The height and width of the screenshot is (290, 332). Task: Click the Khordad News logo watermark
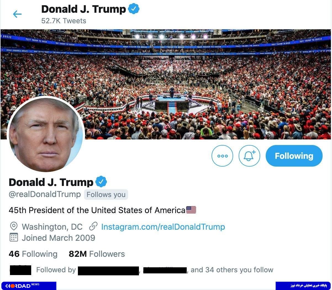[x=29, y=286]
